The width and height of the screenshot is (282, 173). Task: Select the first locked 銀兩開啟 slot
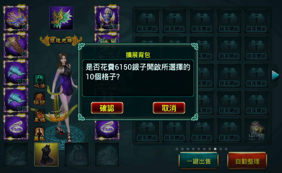(x=147, y=21)
